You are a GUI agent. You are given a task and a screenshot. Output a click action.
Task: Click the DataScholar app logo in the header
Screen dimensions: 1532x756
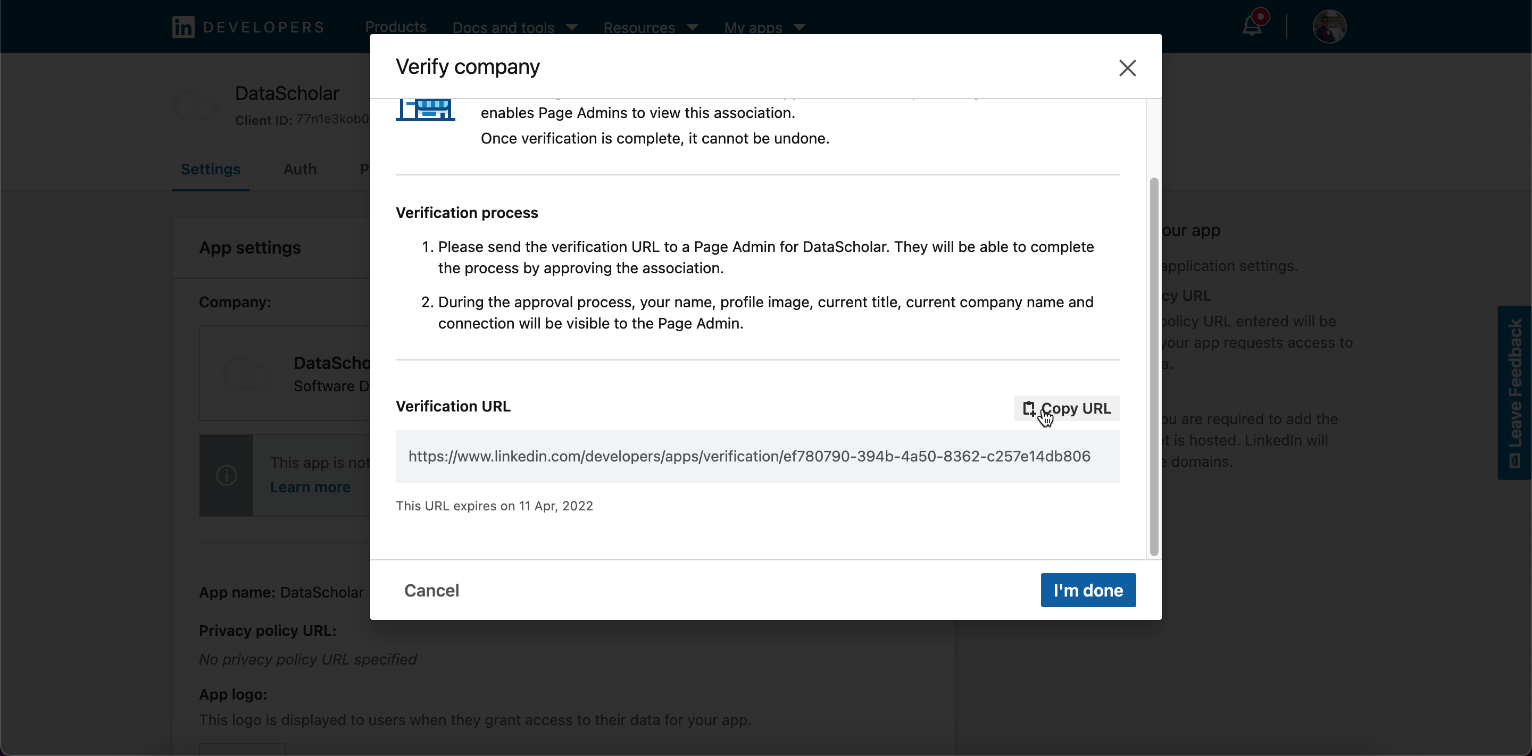point(197,106)
